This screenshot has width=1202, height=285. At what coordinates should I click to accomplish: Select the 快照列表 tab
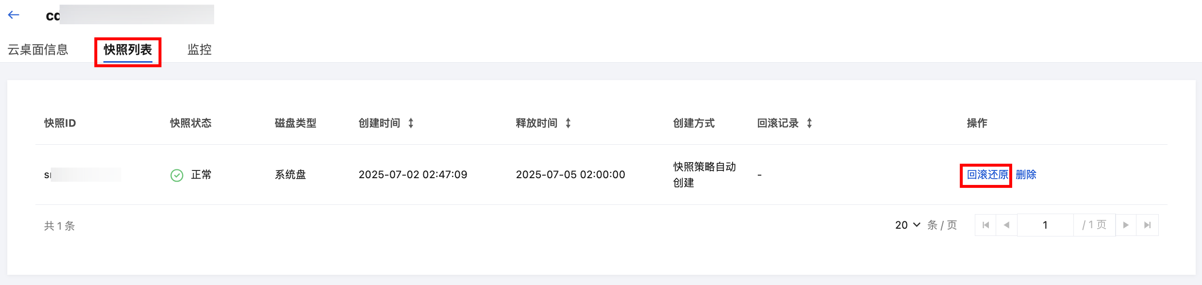tap(128, 50)
